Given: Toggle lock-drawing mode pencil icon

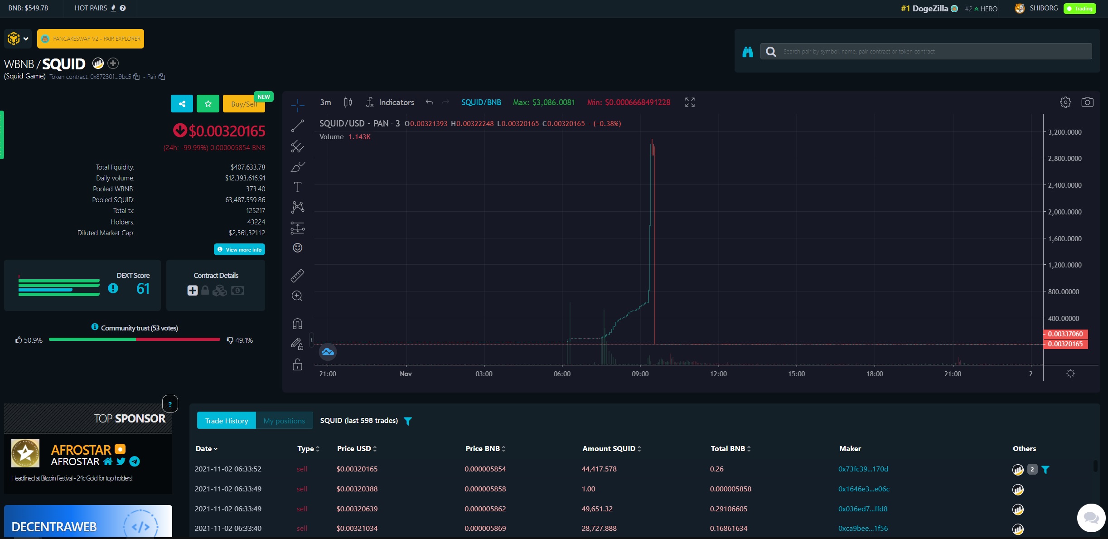Looking at the screenshot, I should (x=297, y=344).
